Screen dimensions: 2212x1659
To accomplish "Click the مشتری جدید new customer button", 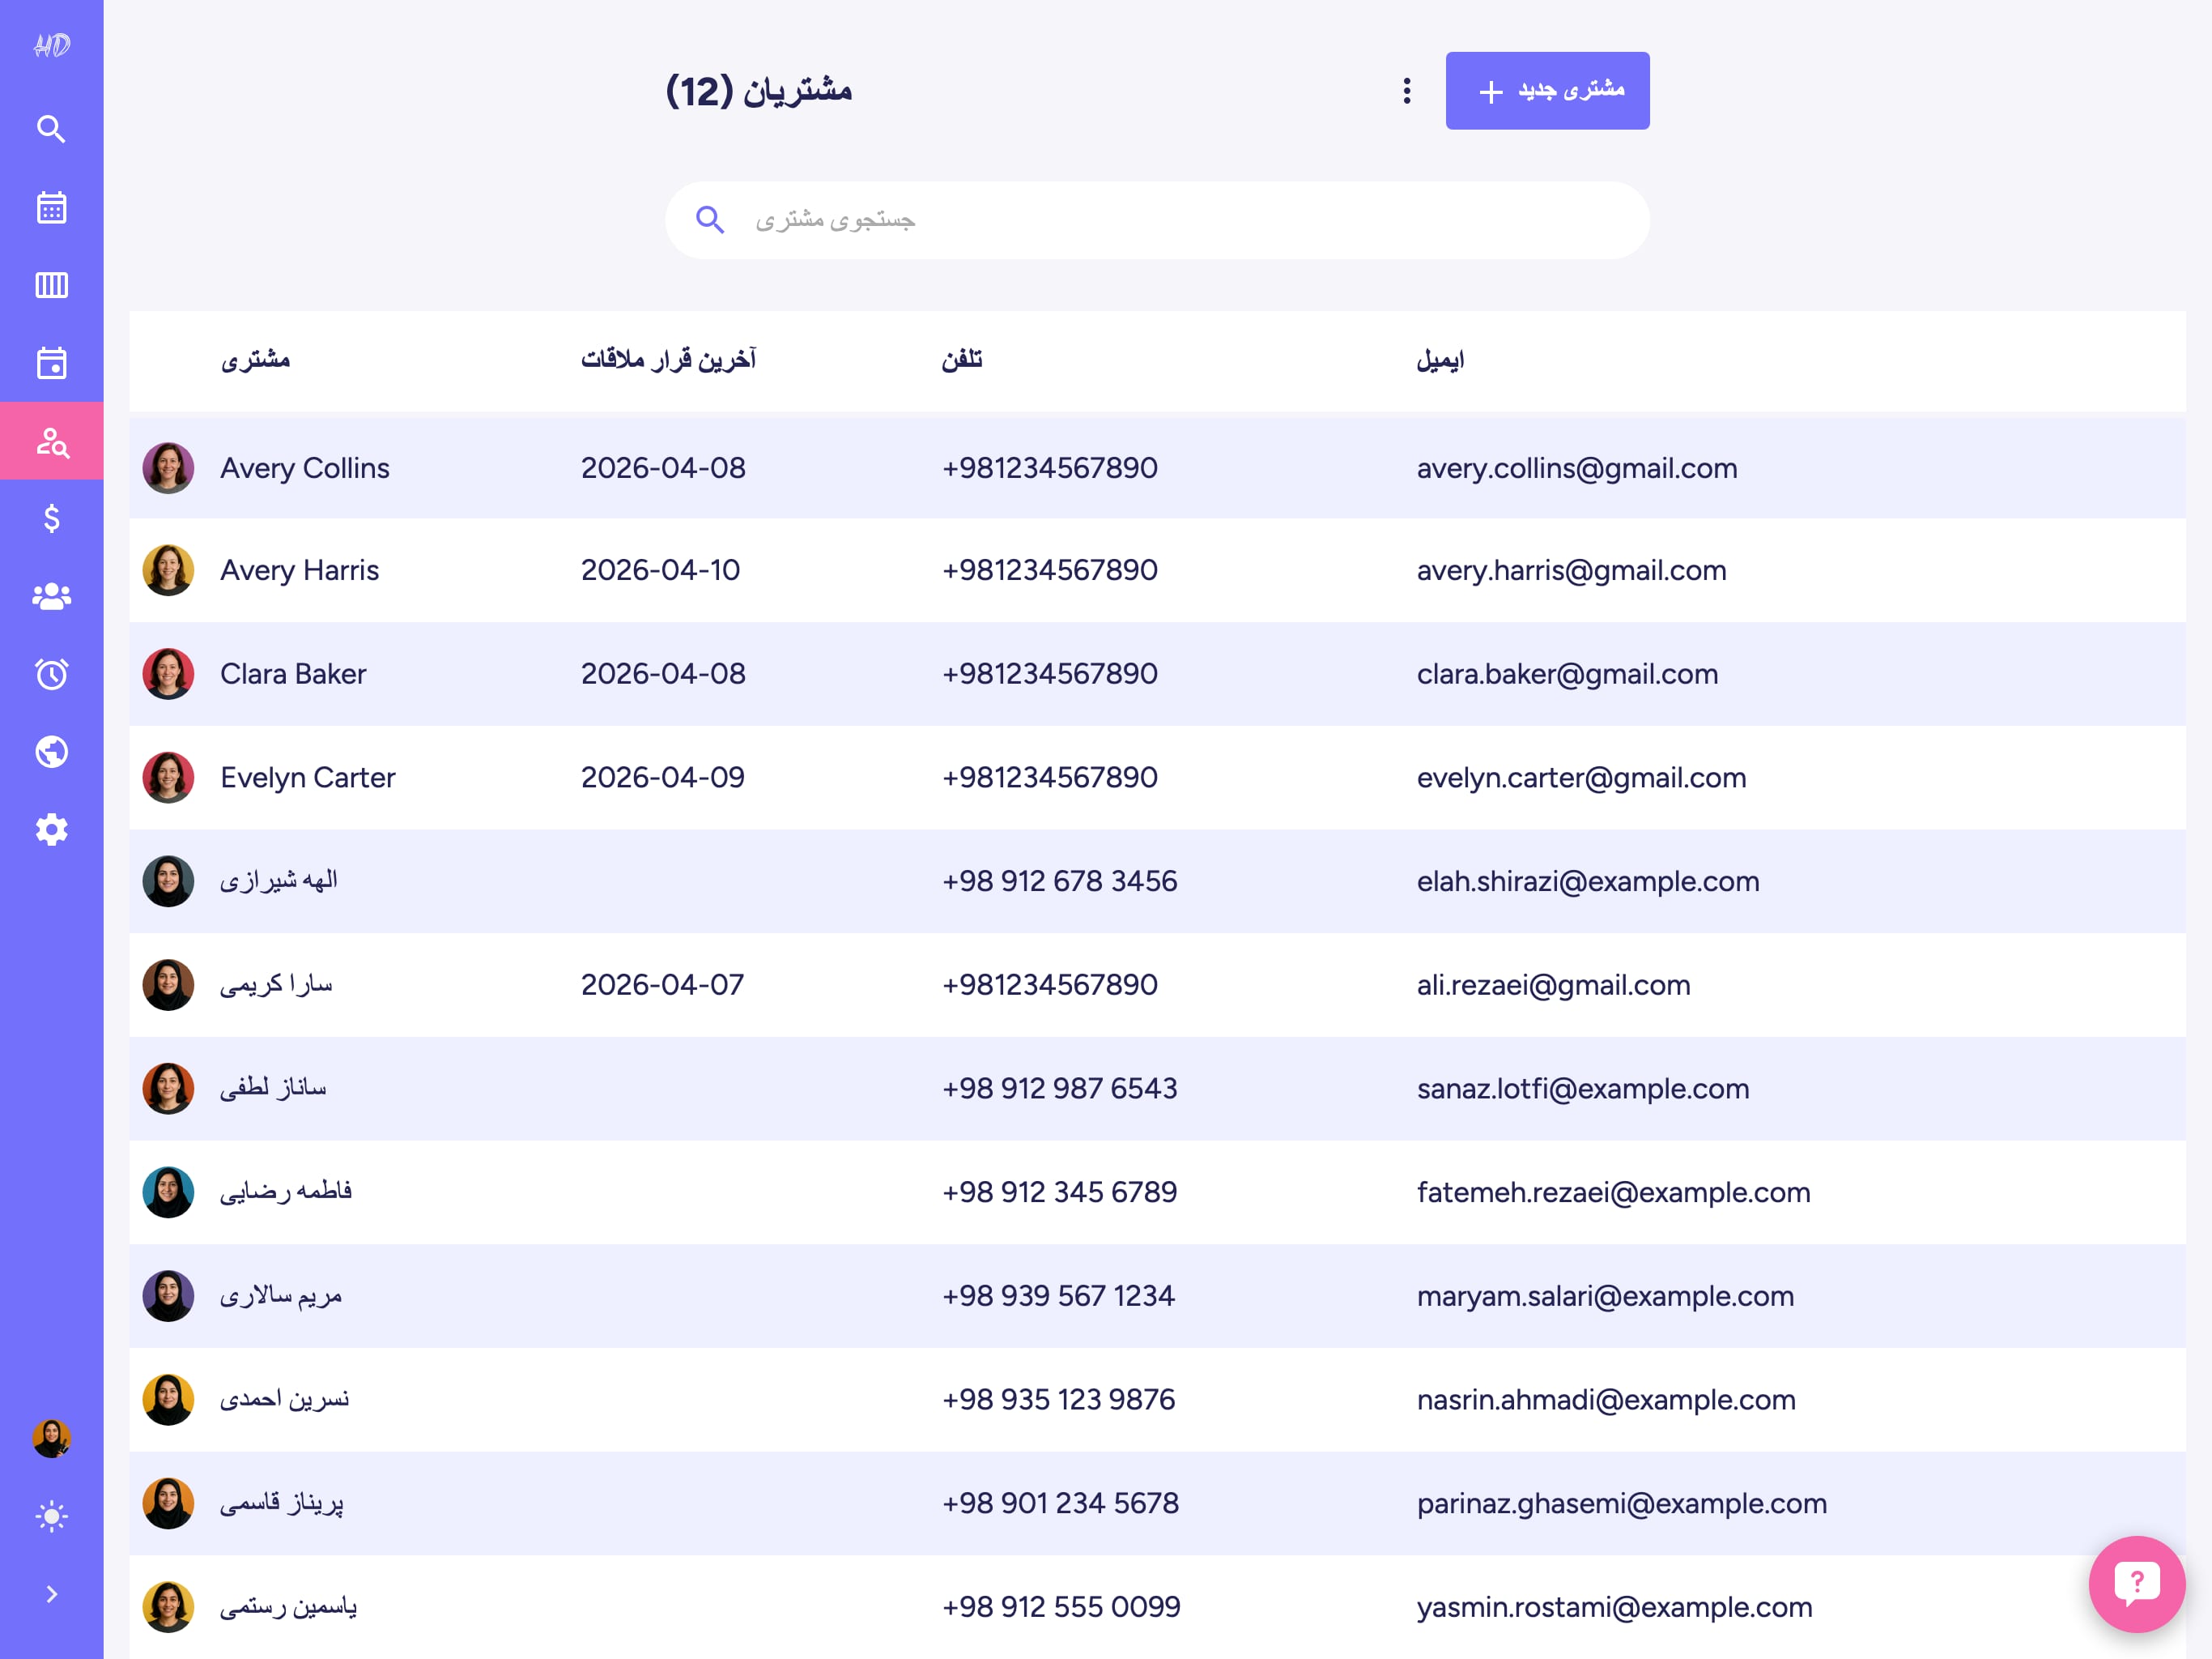I will point(1547,90).
